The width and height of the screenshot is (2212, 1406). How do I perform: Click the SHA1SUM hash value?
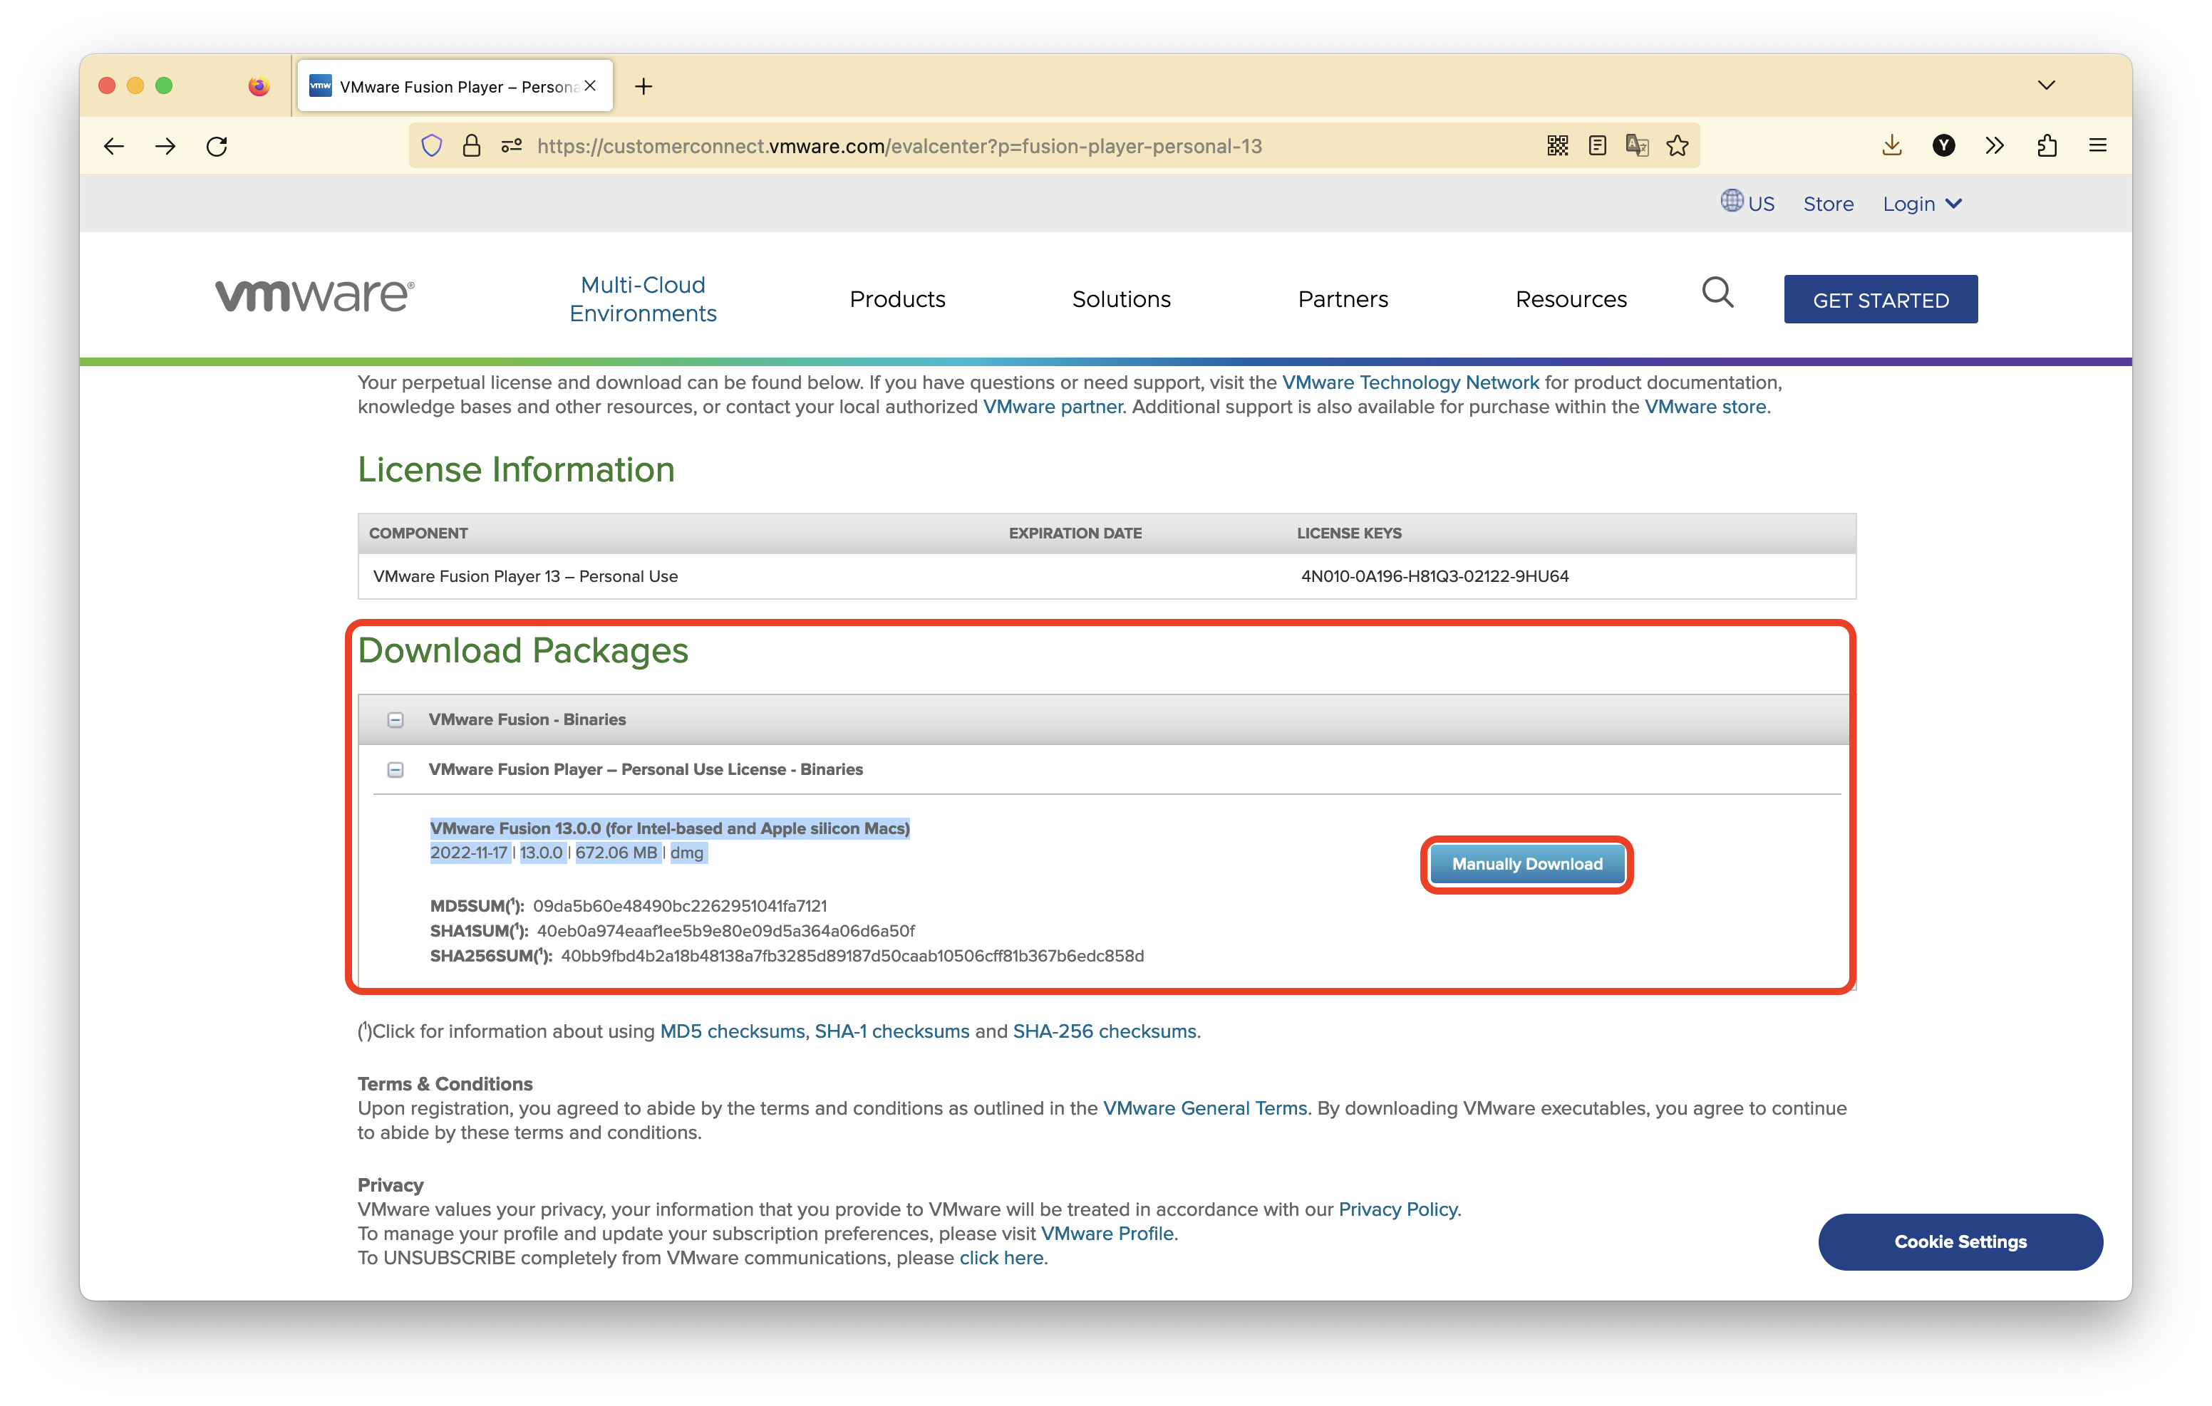[725, 931]
